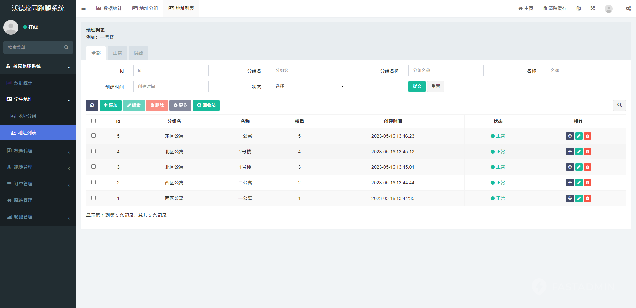Expand the 订单管理 sidebar menu

pos(38,184)
